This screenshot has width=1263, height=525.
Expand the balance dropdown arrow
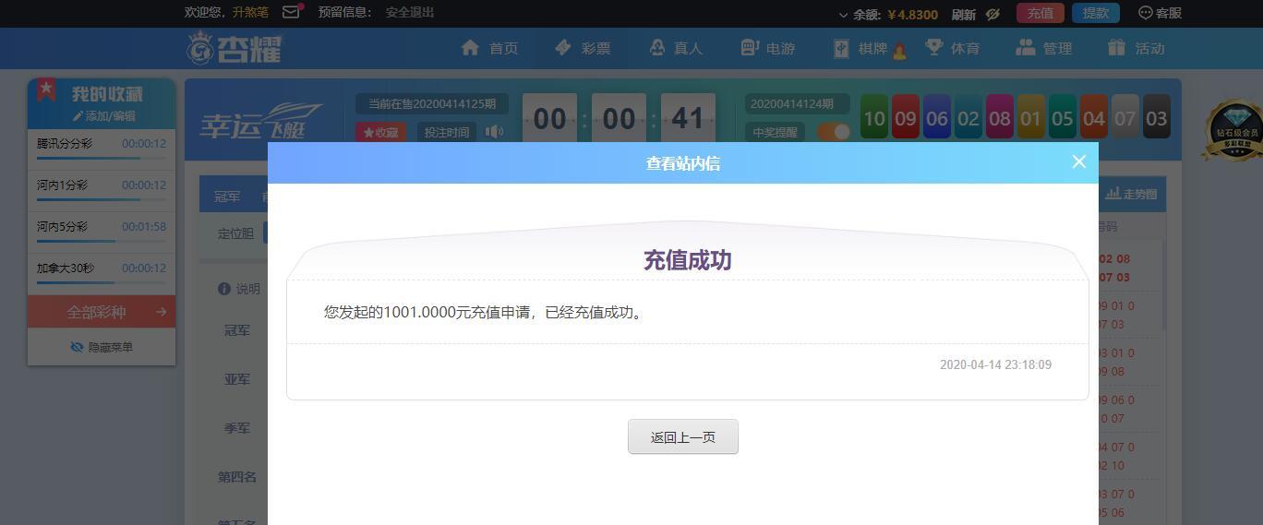843,15
